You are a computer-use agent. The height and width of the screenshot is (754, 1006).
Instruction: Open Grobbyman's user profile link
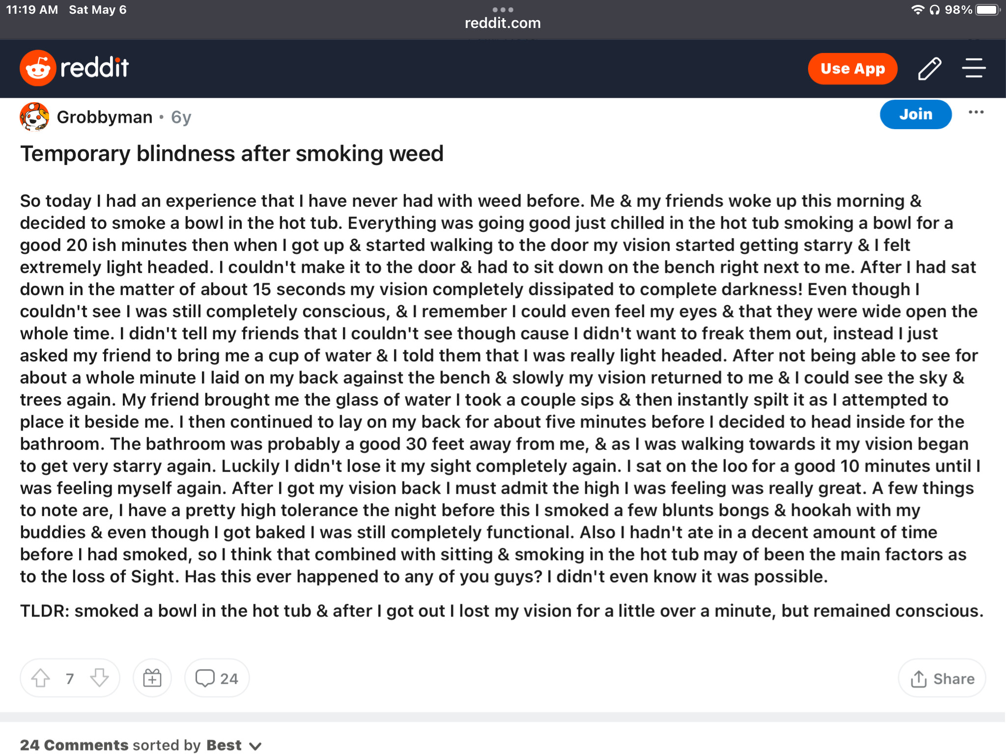pos(105,117)
